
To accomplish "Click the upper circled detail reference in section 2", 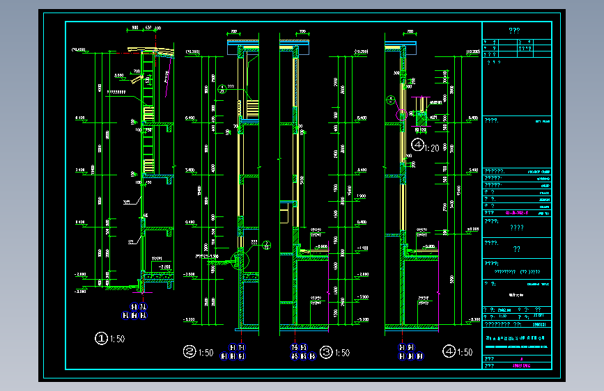I will (222, 89).
